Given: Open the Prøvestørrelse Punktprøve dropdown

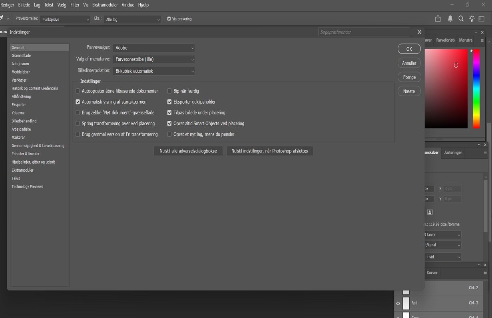Looking at the screenshot, I should [x=65, y=19].
